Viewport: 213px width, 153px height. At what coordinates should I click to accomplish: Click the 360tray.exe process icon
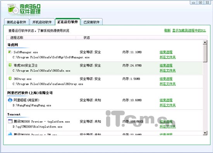tap(10, 78)
